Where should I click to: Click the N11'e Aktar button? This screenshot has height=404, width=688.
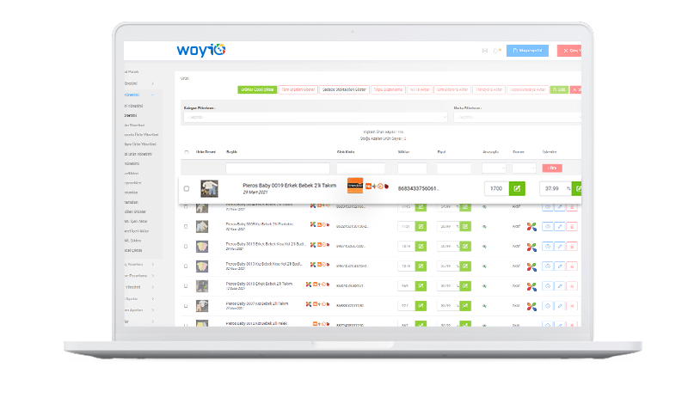[421, 89]
